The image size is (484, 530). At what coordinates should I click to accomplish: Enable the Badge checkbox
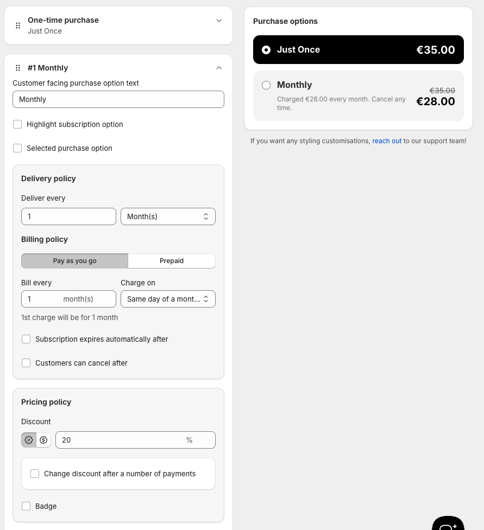pos(26,506)
